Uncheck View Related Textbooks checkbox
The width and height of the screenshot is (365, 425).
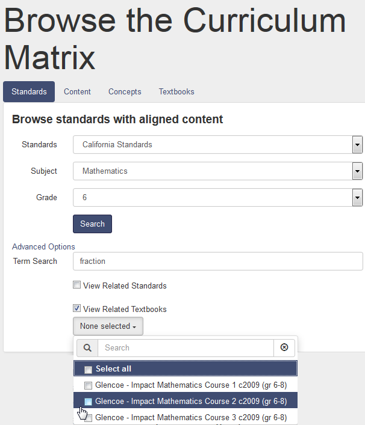[77, 308]
